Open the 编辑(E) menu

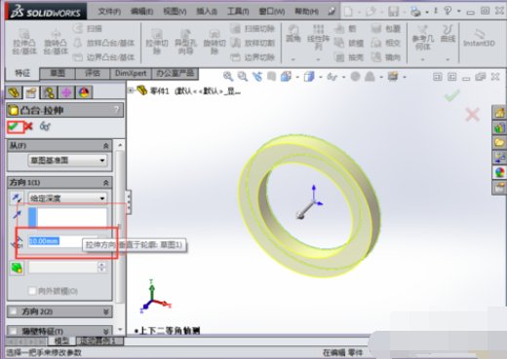point(141,12)
